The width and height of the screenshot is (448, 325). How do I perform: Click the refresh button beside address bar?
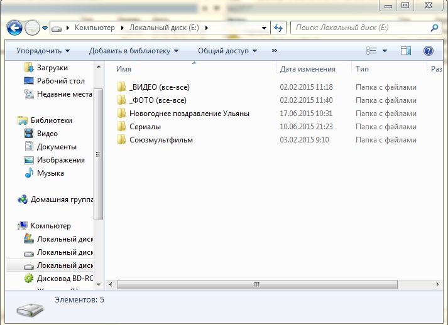pos(279,28)
